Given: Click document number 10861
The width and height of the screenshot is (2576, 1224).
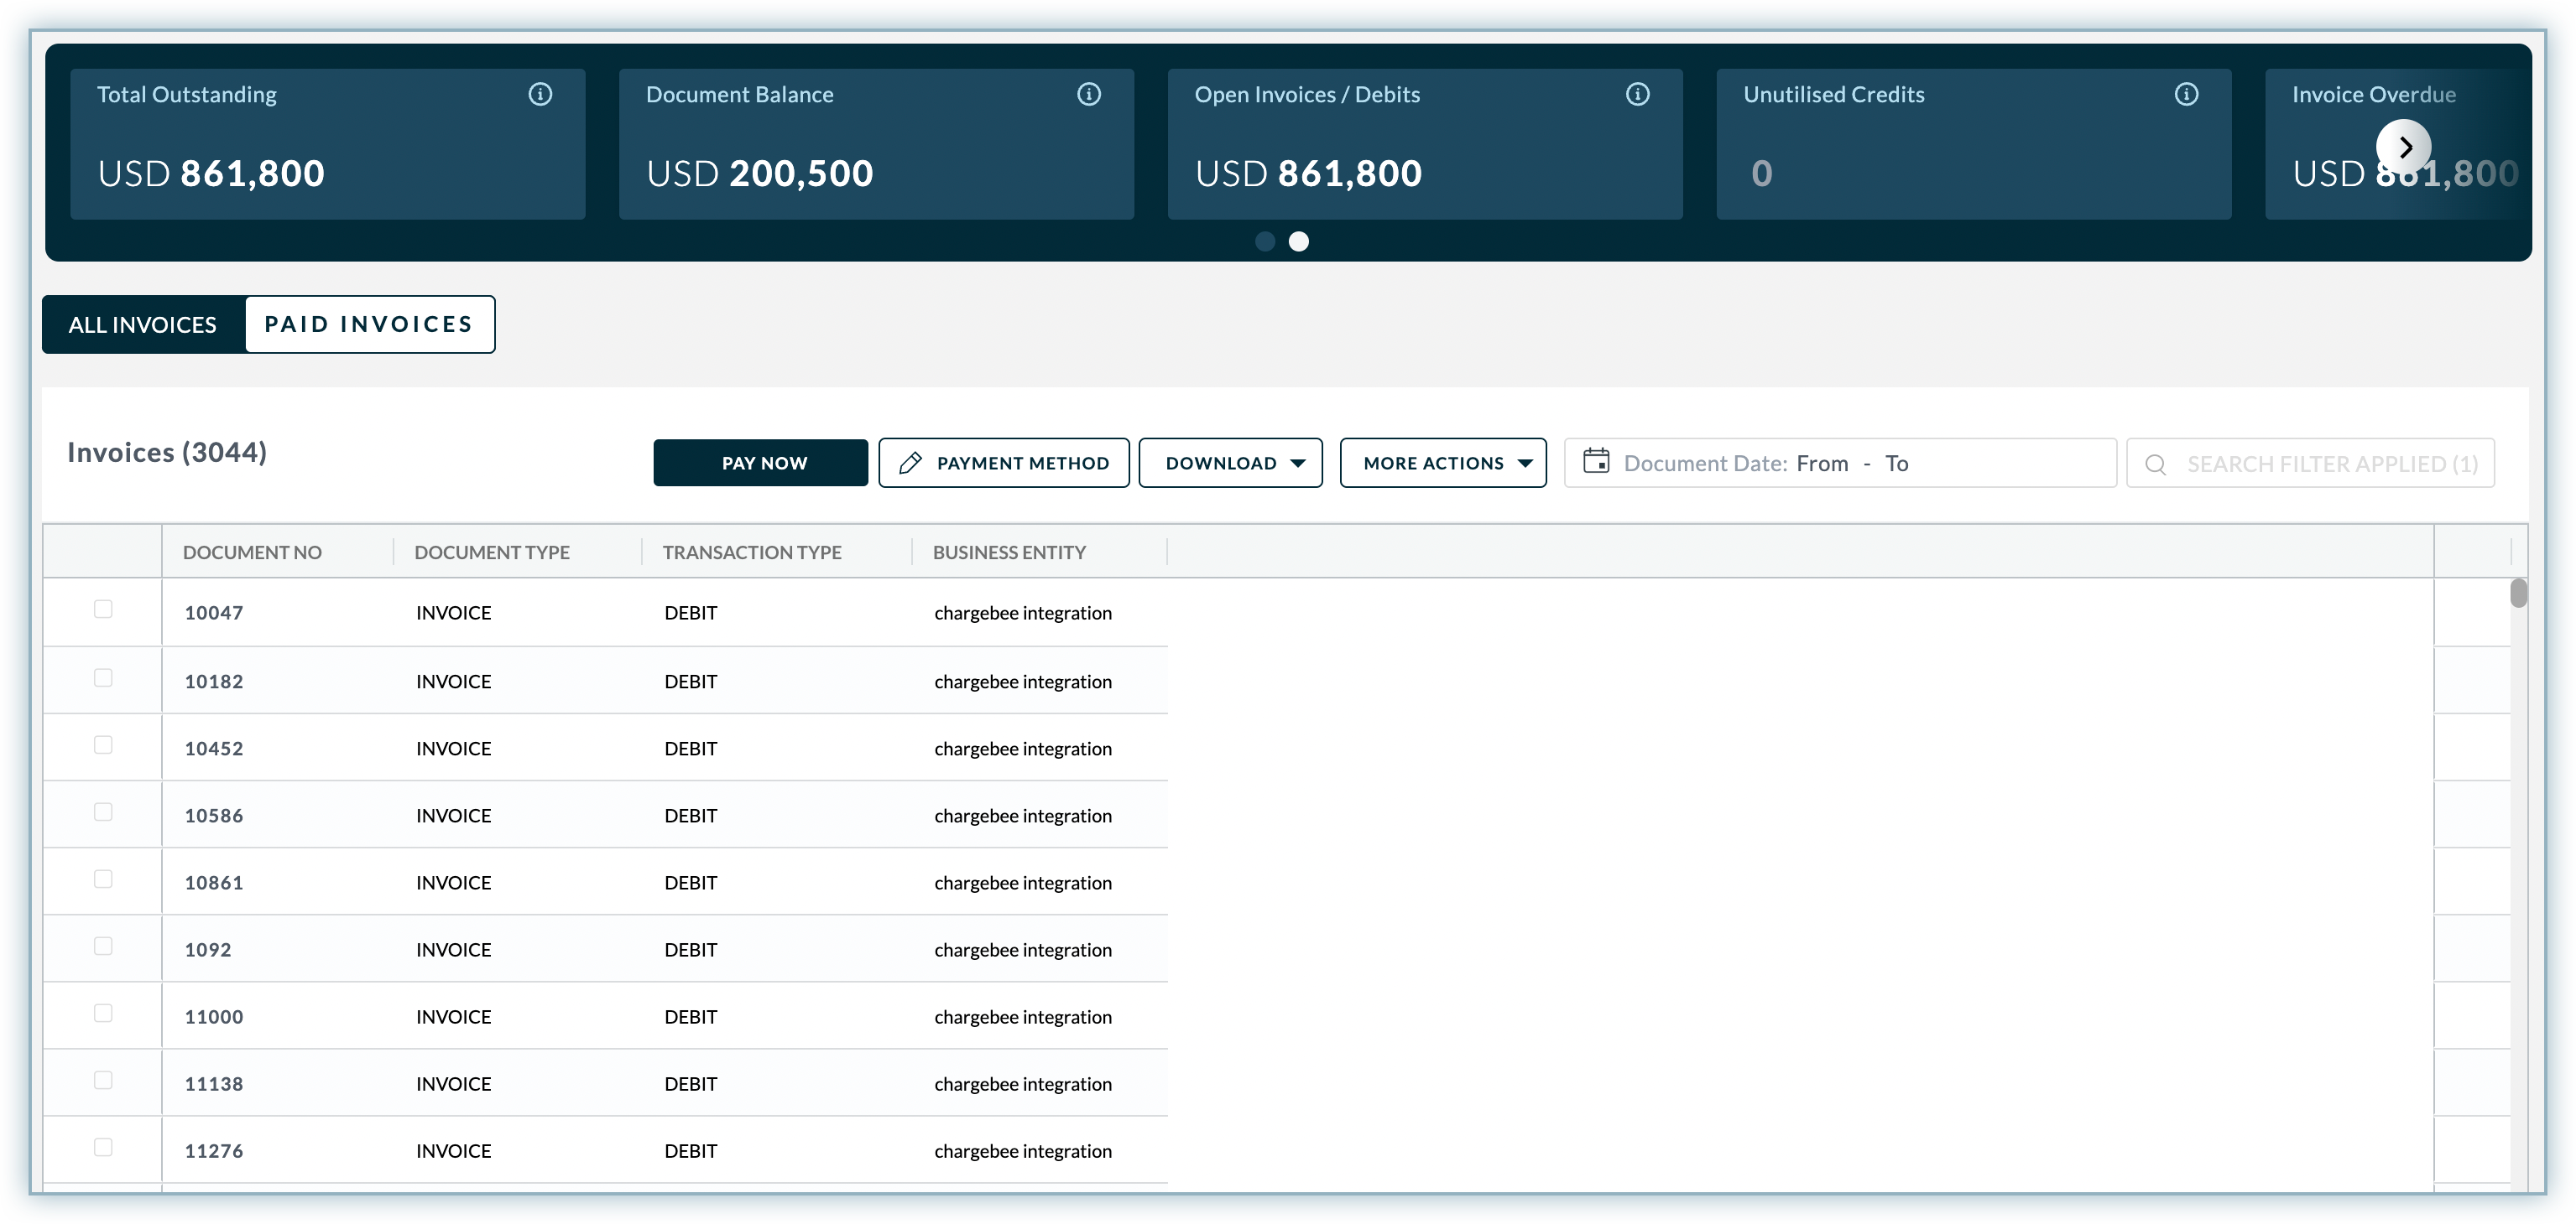Looking at the screenshot, I should pyautogui.click(x=214, y=882).
